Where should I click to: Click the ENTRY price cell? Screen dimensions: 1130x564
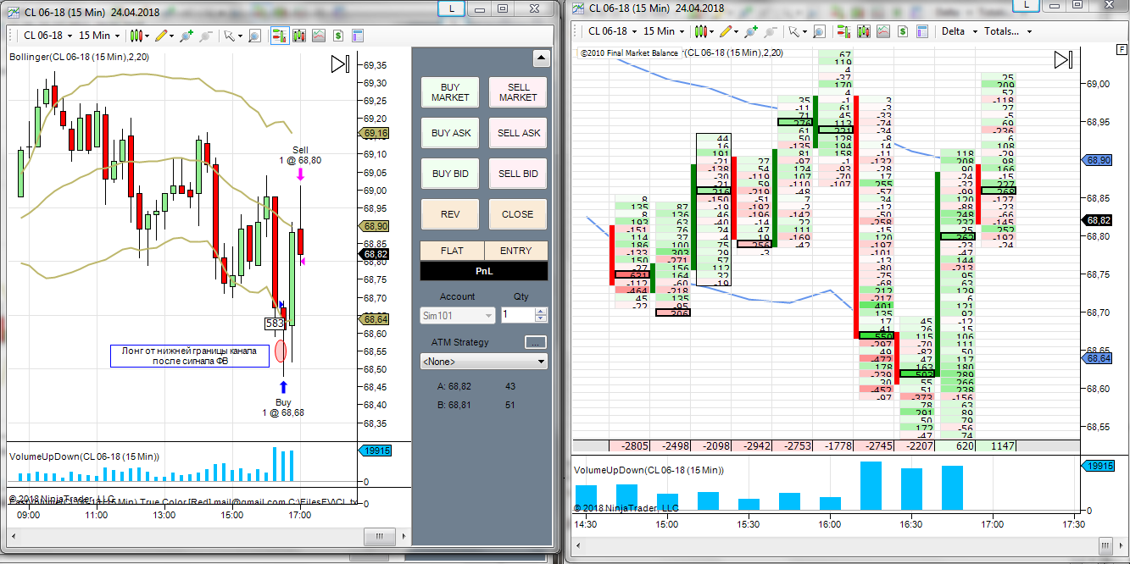coord(516,251)
